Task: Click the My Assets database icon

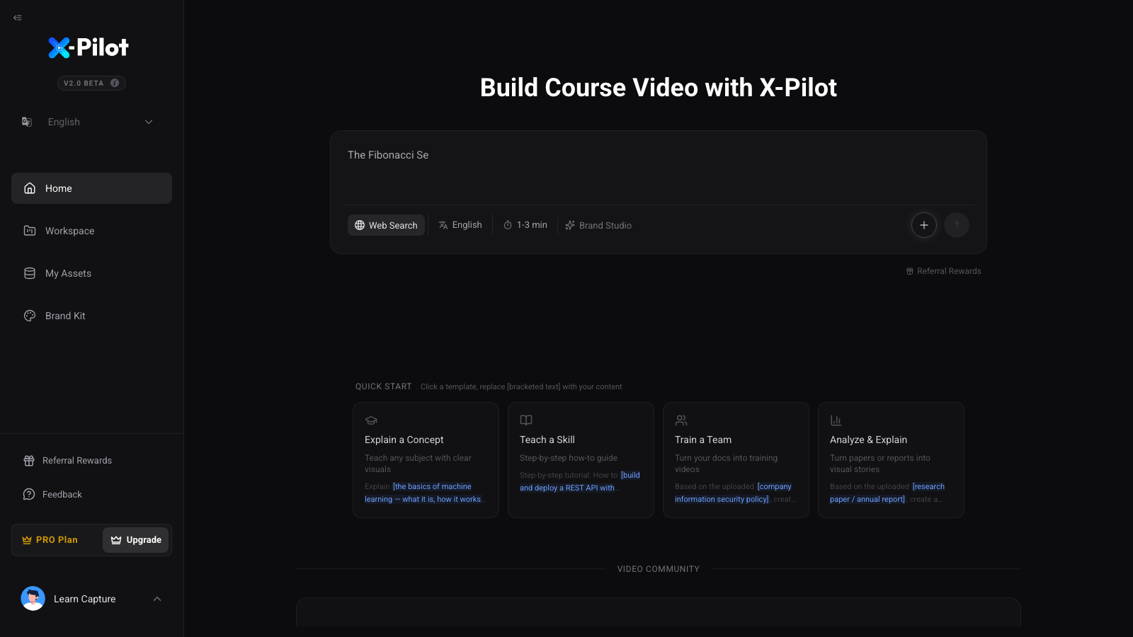Action: coord(30,273)
